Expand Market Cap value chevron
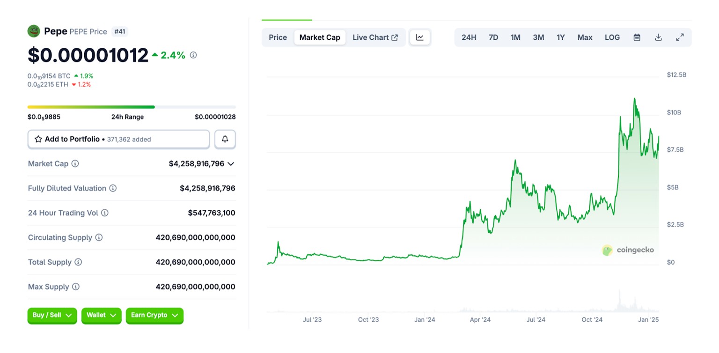This screenshot has width=719, height=353. pos(230,164)
